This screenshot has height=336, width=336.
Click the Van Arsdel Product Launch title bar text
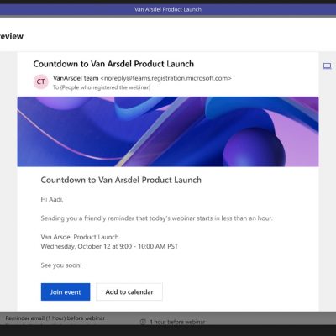168,9
